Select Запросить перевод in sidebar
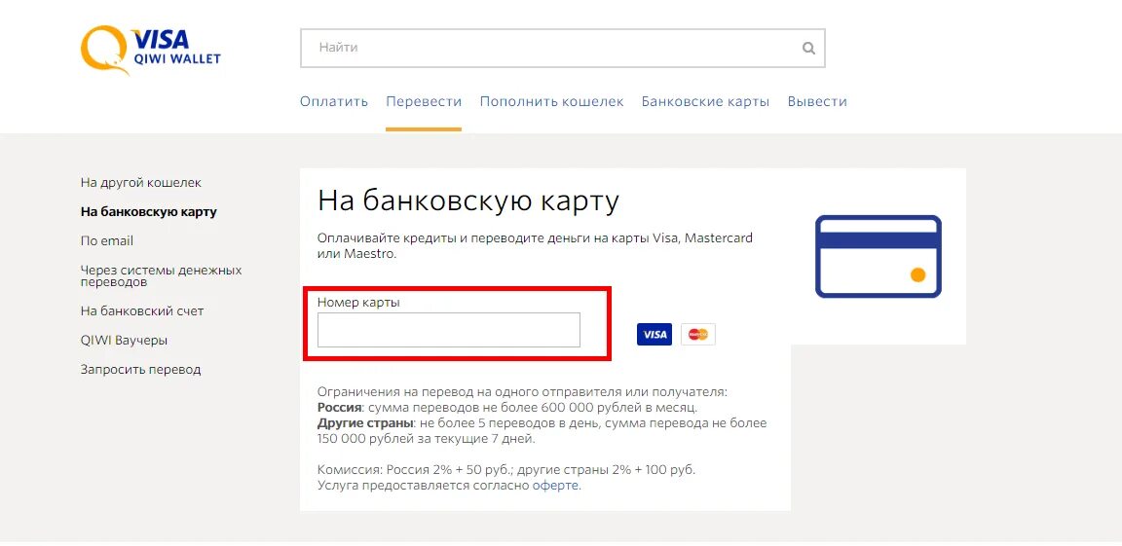The image size is (1122, 546). click(140, 370)
